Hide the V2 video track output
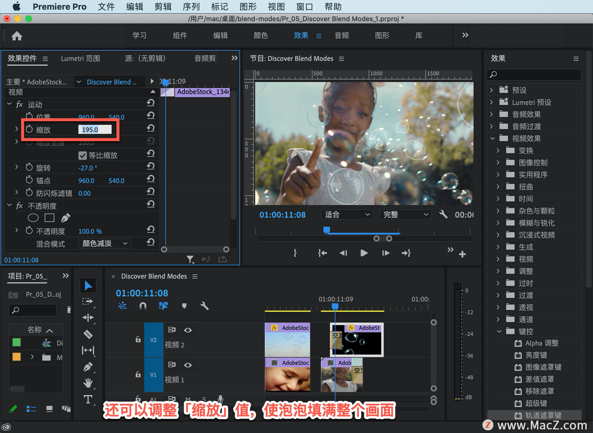 [x=188, y=330]
